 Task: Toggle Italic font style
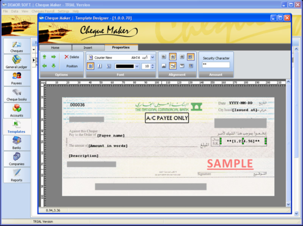(100, 66)
